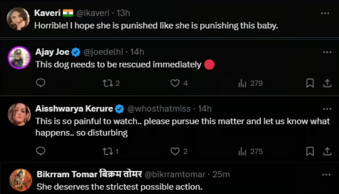Screen dimensions: 339x194
Task: Retweet Aisshwarya Kerure's tweet
Action: pyautogui.click(x=108, y=152)
